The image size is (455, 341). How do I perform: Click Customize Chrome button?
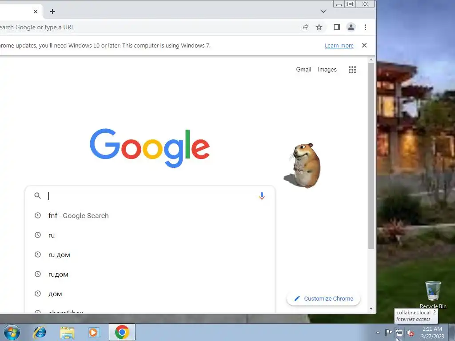click(x=323, y=299)
